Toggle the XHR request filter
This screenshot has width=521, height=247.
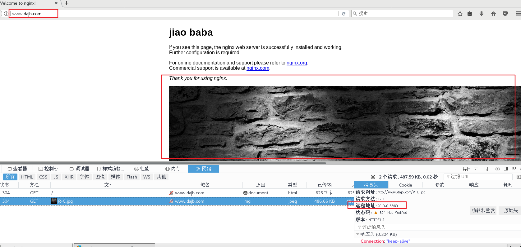(69, 177)
